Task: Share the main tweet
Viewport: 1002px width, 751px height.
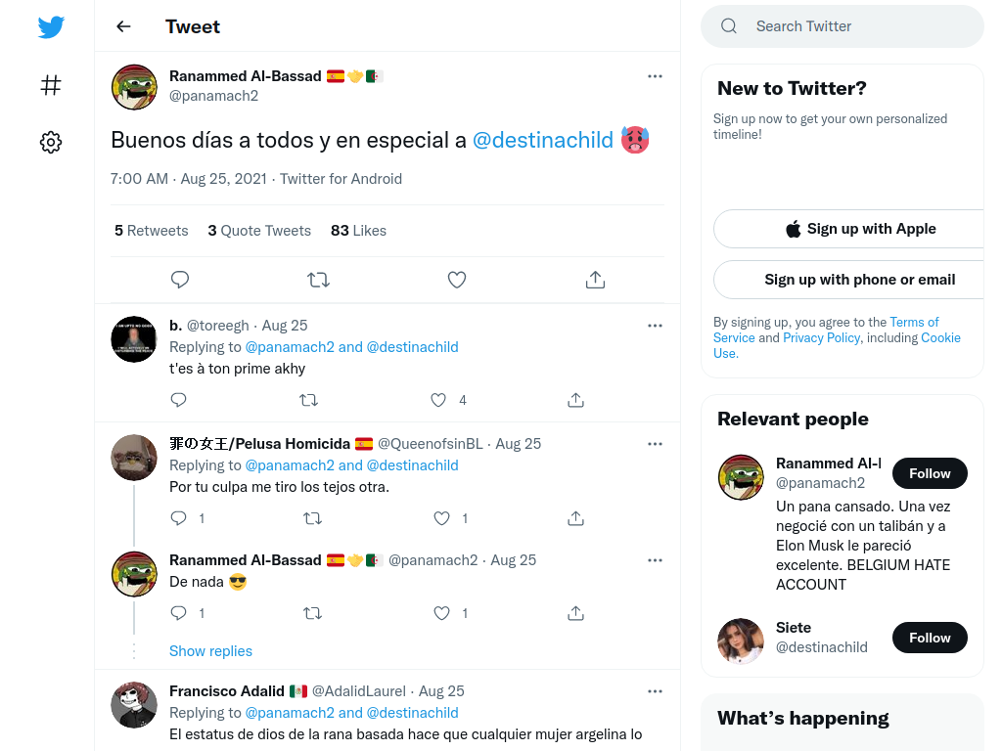Action: (595, 280)
